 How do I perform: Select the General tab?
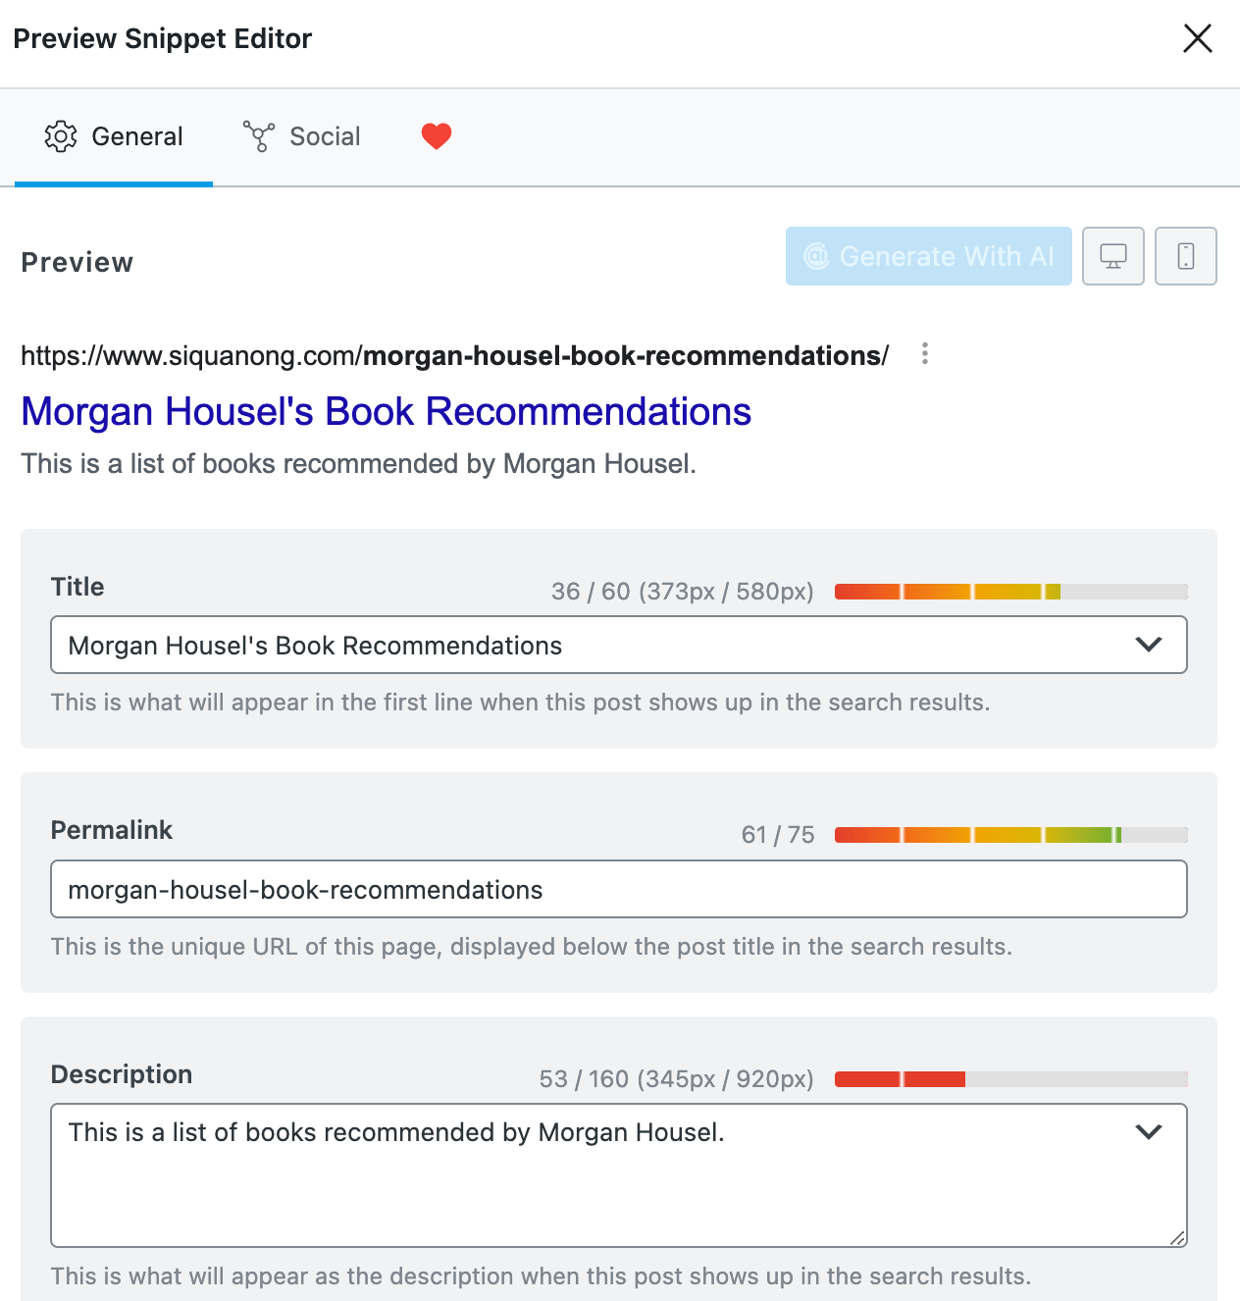pyautogui.click(x=114, y=136)
